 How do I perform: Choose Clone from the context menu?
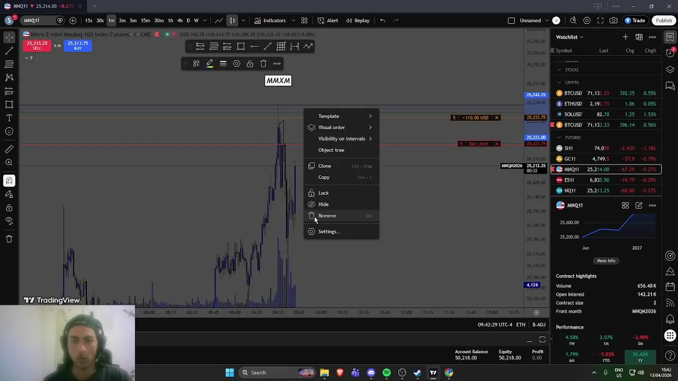[341, 166]
